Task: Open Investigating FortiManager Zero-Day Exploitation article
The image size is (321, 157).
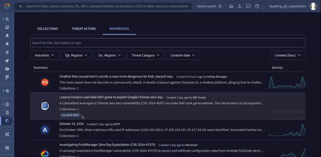Action: pyautogui.click(x=107, y=145)
